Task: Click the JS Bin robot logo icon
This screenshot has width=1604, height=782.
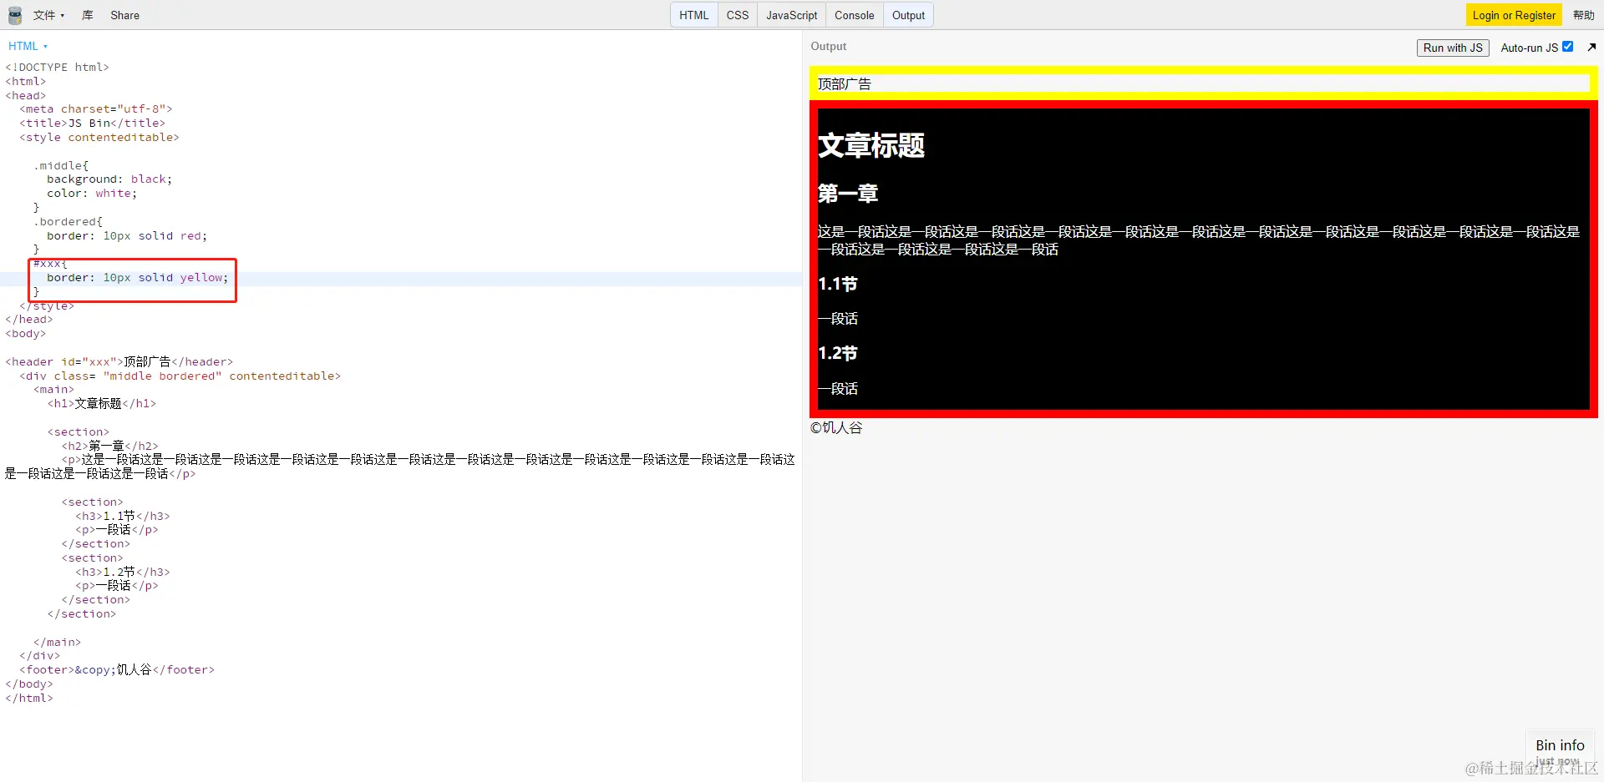Action: [14, 14]
